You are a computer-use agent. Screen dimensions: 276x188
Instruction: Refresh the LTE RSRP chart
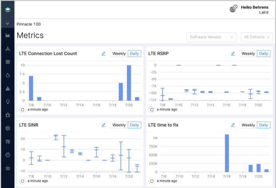(x=152, y=109)
